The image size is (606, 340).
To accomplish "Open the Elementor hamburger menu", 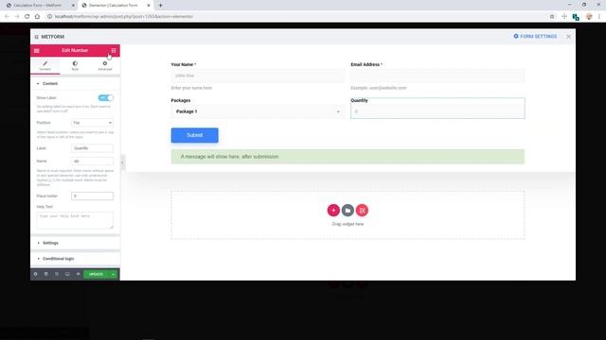I will pos(37,50).
